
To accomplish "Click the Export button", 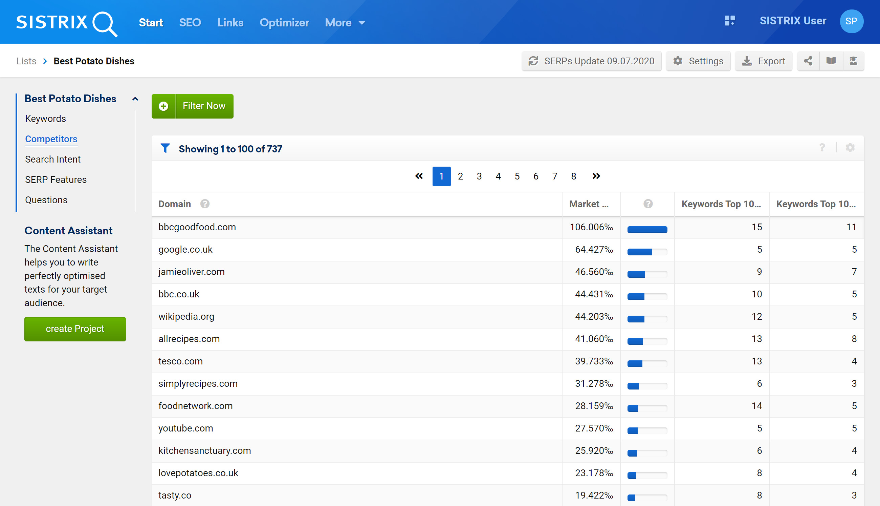I will click(x=763, y=61).
